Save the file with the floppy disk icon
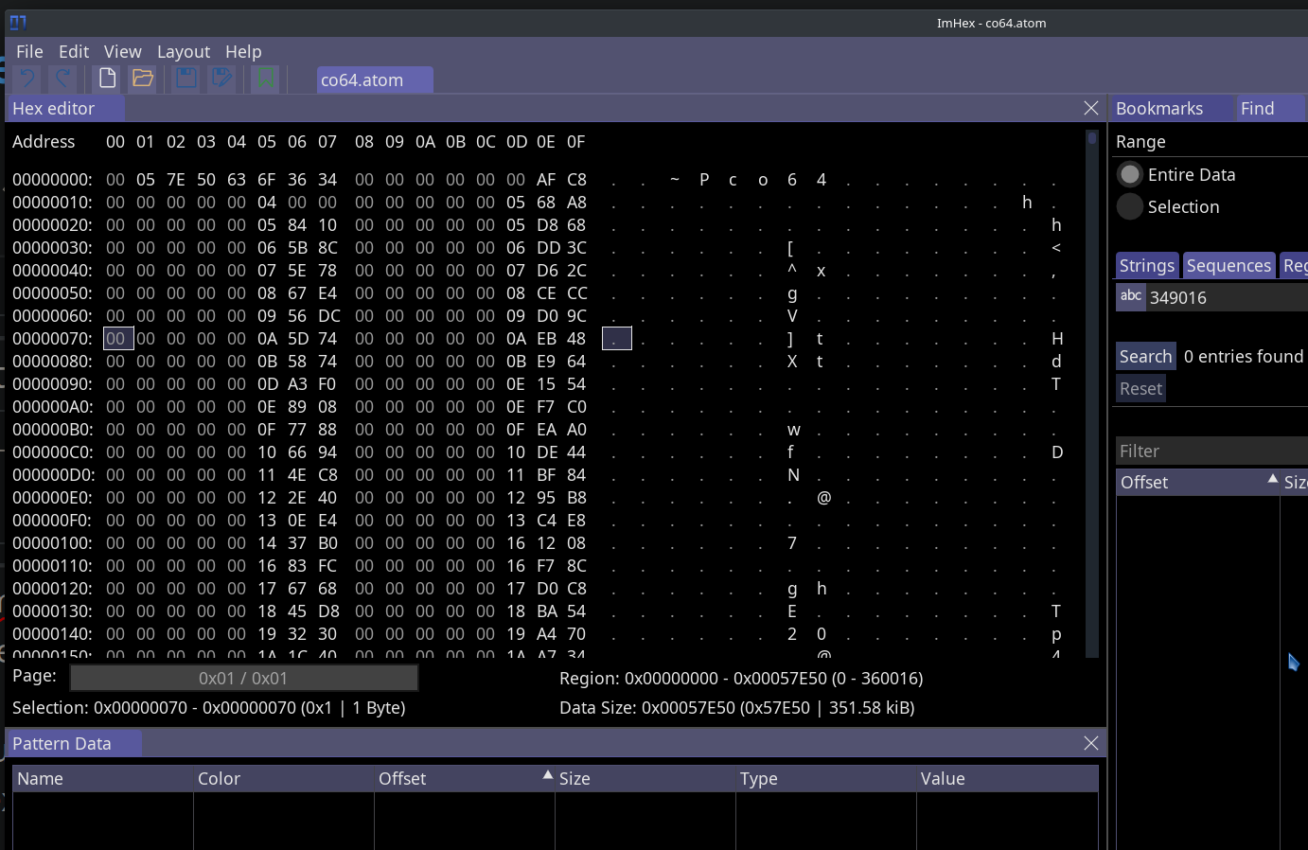The width and height of the screenshot is (1308, 850). point(186,79)
